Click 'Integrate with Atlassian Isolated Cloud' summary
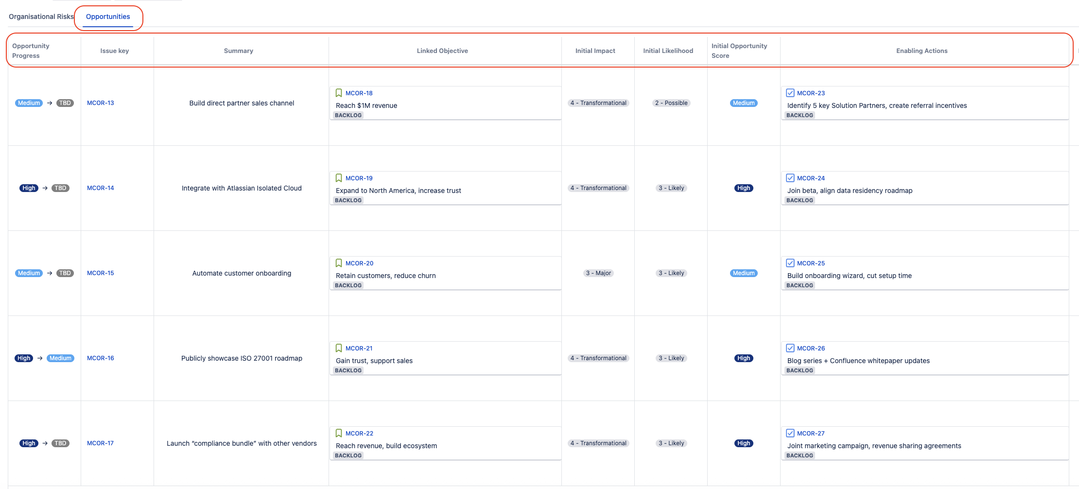Image resolution: width=1079 pixels, height=489 pixels. 242,188
